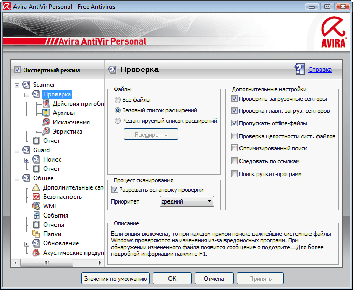Click the Отмена button
Screen dimensions: 353x290
pyautogui.click(x=214, y=279)
